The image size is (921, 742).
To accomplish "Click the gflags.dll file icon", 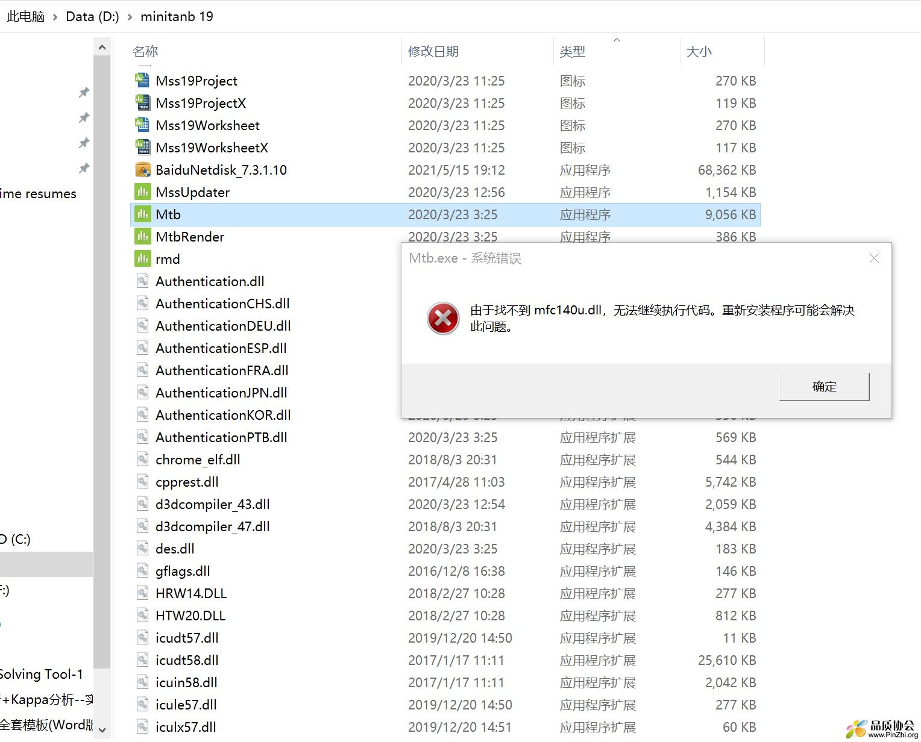I will [x=142, y=571].
